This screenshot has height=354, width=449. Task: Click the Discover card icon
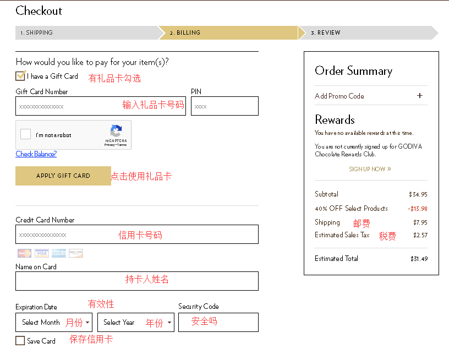click(76, 253)
